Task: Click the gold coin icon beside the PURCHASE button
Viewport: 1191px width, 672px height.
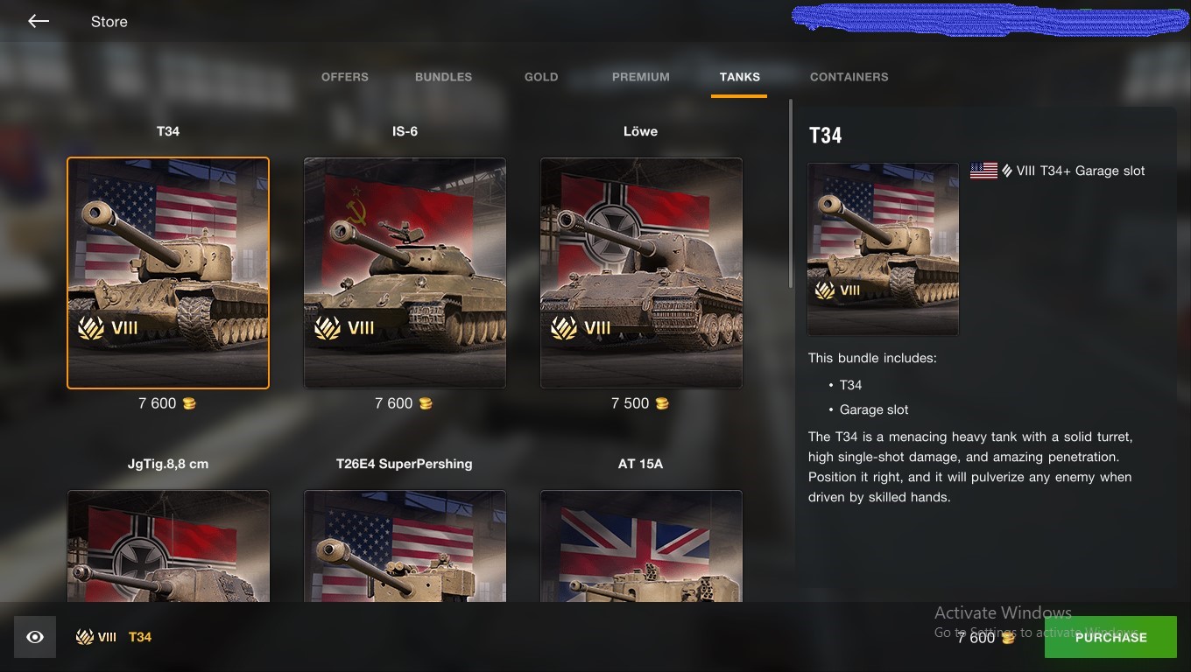Action: (1008, 638)
